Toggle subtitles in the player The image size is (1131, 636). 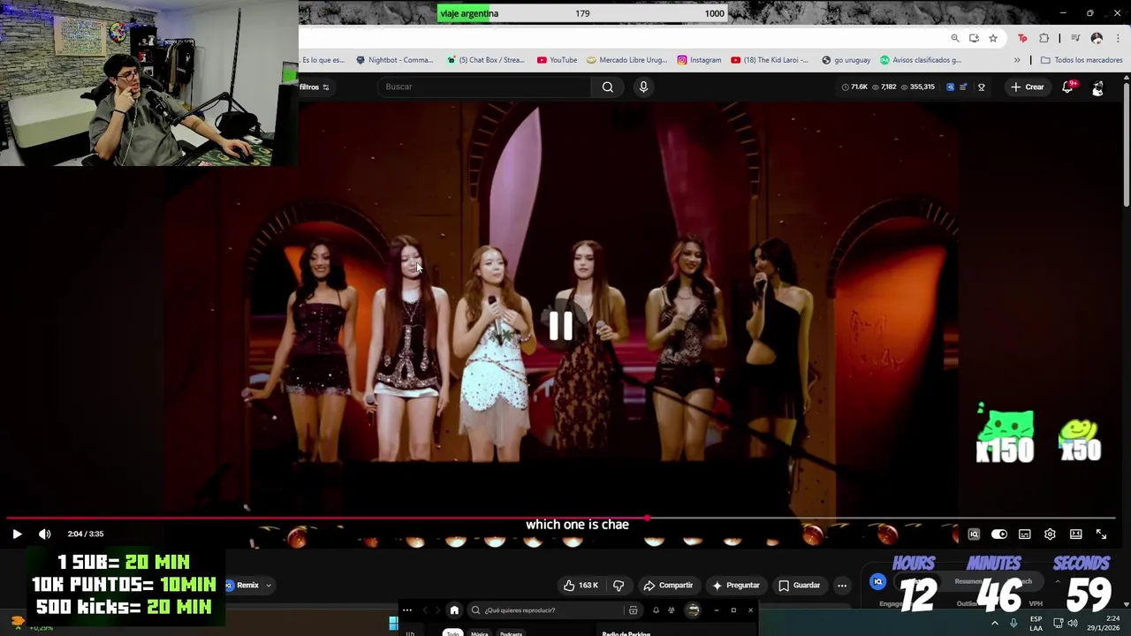point(1025,534)
